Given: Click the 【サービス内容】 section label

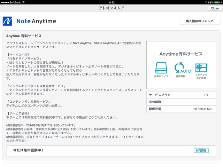Looking at the screenshot, I should [x=18, y=55].
